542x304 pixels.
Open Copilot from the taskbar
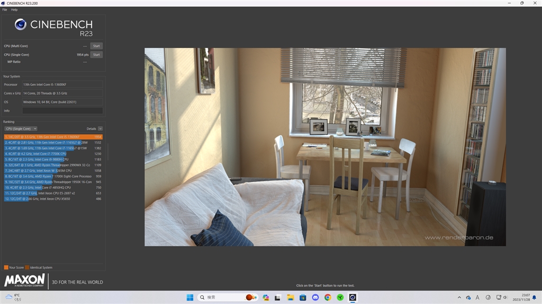point(266,298)
